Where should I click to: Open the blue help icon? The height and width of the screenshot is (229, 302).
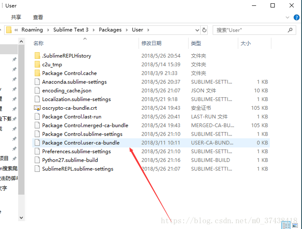point(297,18)
